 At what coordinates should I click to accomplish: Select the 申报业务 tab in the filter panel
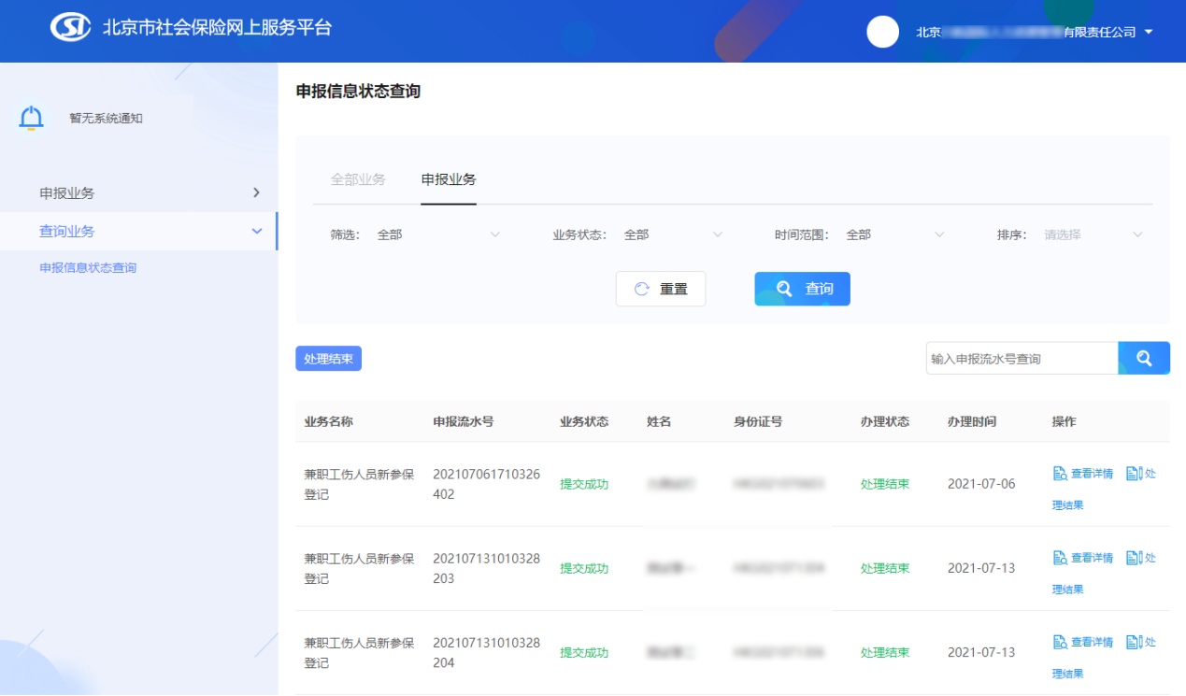pyautogui.click(x=449, y=179)
